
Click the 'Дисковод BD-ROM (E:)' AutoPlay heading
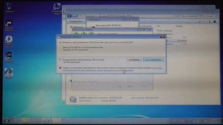pos(108,25)
